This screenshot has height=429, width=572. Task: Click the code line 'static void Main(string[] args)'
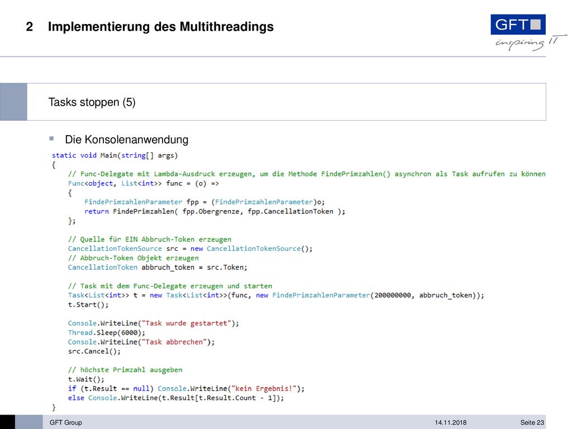point(115,155)
